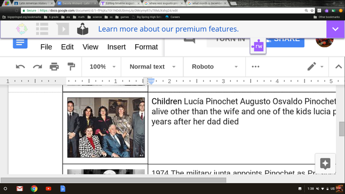Screen dimensions: 345x194
Task: Click the Redo arrow in the toolbar
Action: pos(37,67)
